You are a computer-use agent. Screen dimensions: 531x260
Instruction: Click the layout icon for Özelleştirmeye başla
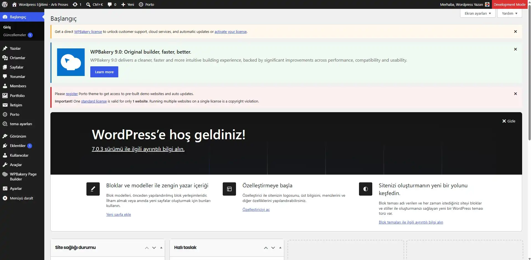[x=229, y=189]
